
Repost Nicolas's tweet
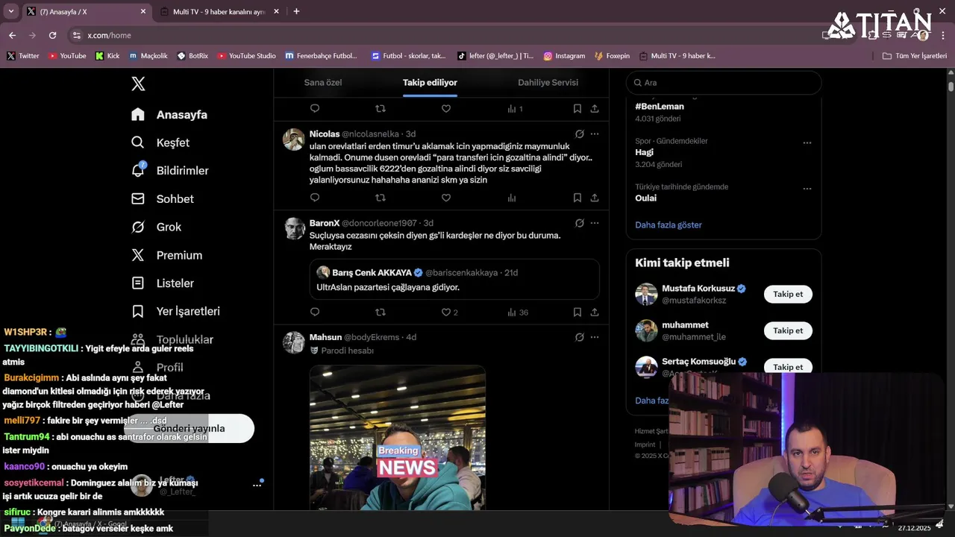pos(381,198)
